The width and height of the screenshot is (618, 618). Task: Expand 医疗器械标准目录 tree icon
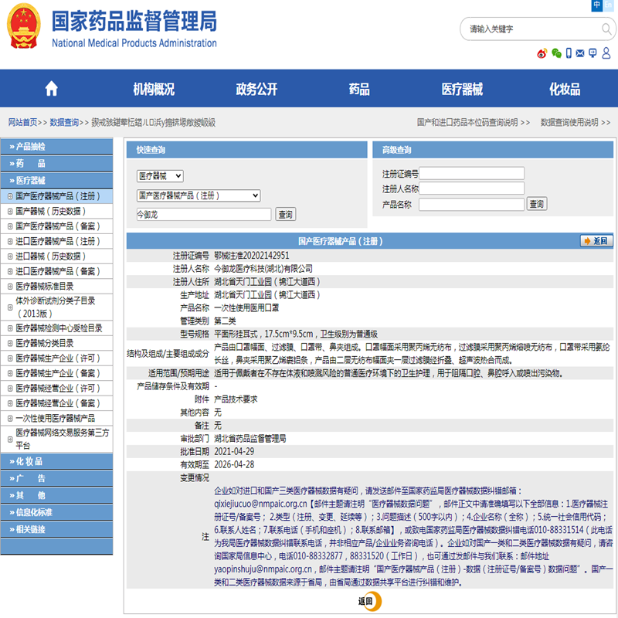10,286
